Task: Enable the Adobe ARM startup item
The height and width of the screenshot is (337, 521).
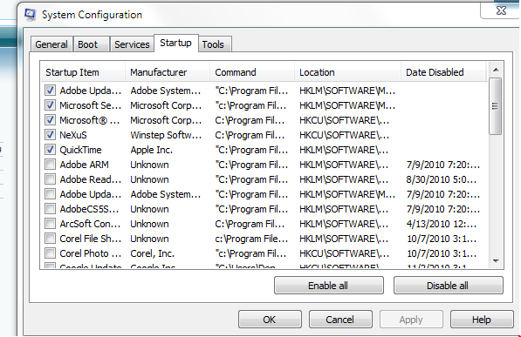Action: [x=50, y=165]
